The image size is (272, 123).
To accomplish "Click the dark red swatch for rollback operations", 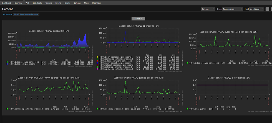I will tap(97, 65).
